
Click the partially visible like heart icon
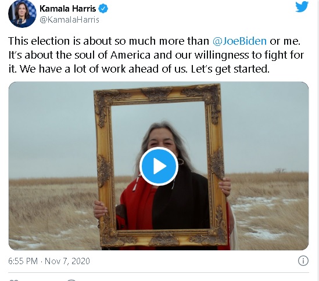[13, 280]
